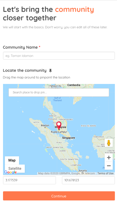Image resolution: width=117 pixels, height=205 pixels.
Task: Click the Search place to drop pin box
Action: pos(59,92)
